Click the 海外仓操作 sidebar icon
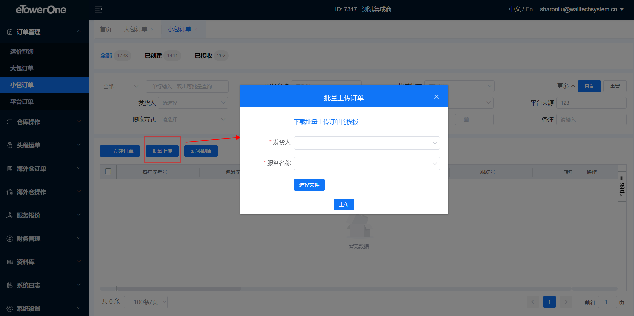634x316 pixels. point(10,192)
